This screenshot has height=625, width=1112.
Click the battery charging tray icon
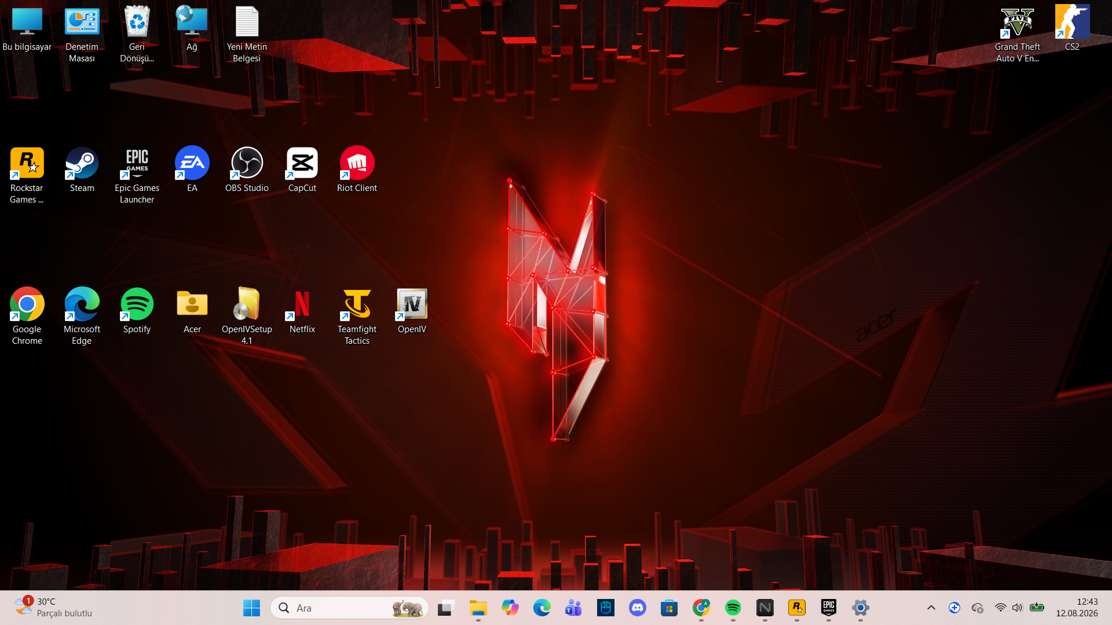point(1037,608)
